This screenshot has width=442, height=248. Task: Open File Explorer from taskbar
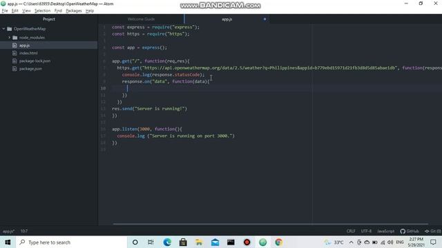point(199,242)
